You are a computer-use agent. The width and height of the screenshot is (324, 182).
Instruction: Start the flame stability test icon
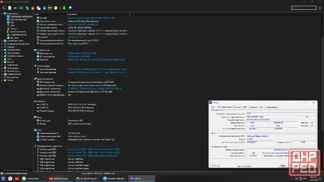click(x=33, y=8)
